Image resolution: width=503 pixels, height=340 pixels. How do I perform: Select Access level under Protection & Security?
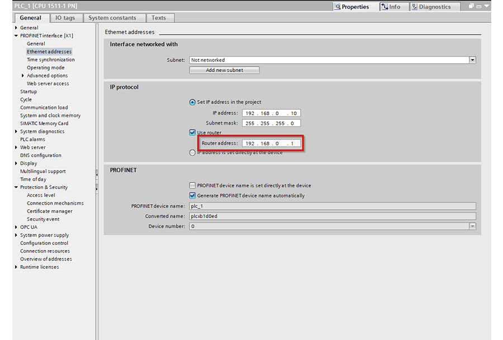41,195
